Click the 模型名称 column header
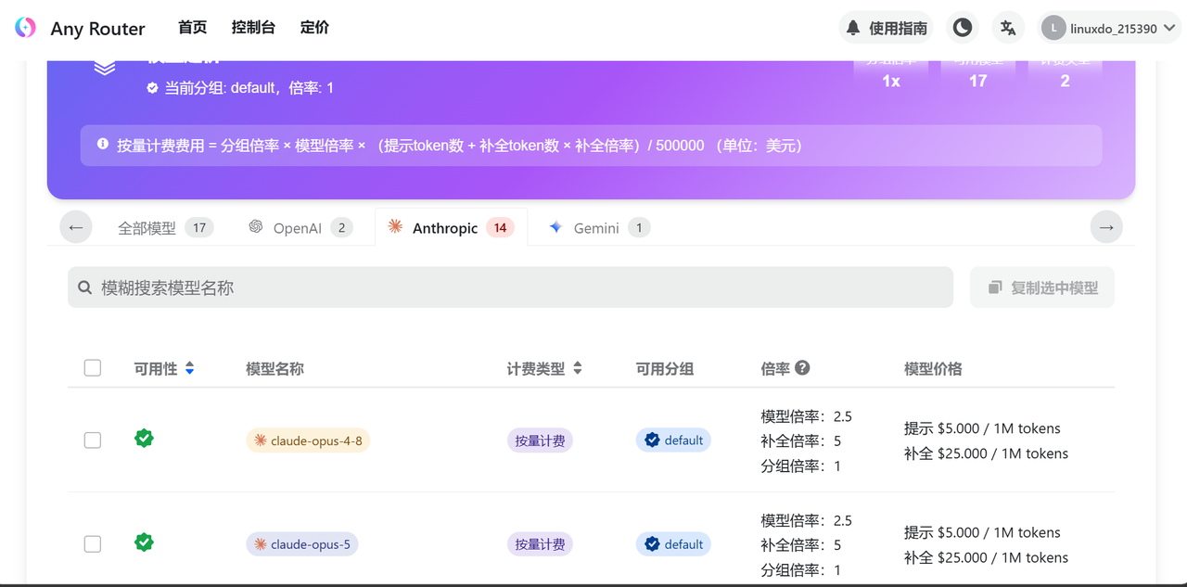The image size is (1187, 587). tap(274, 368)
